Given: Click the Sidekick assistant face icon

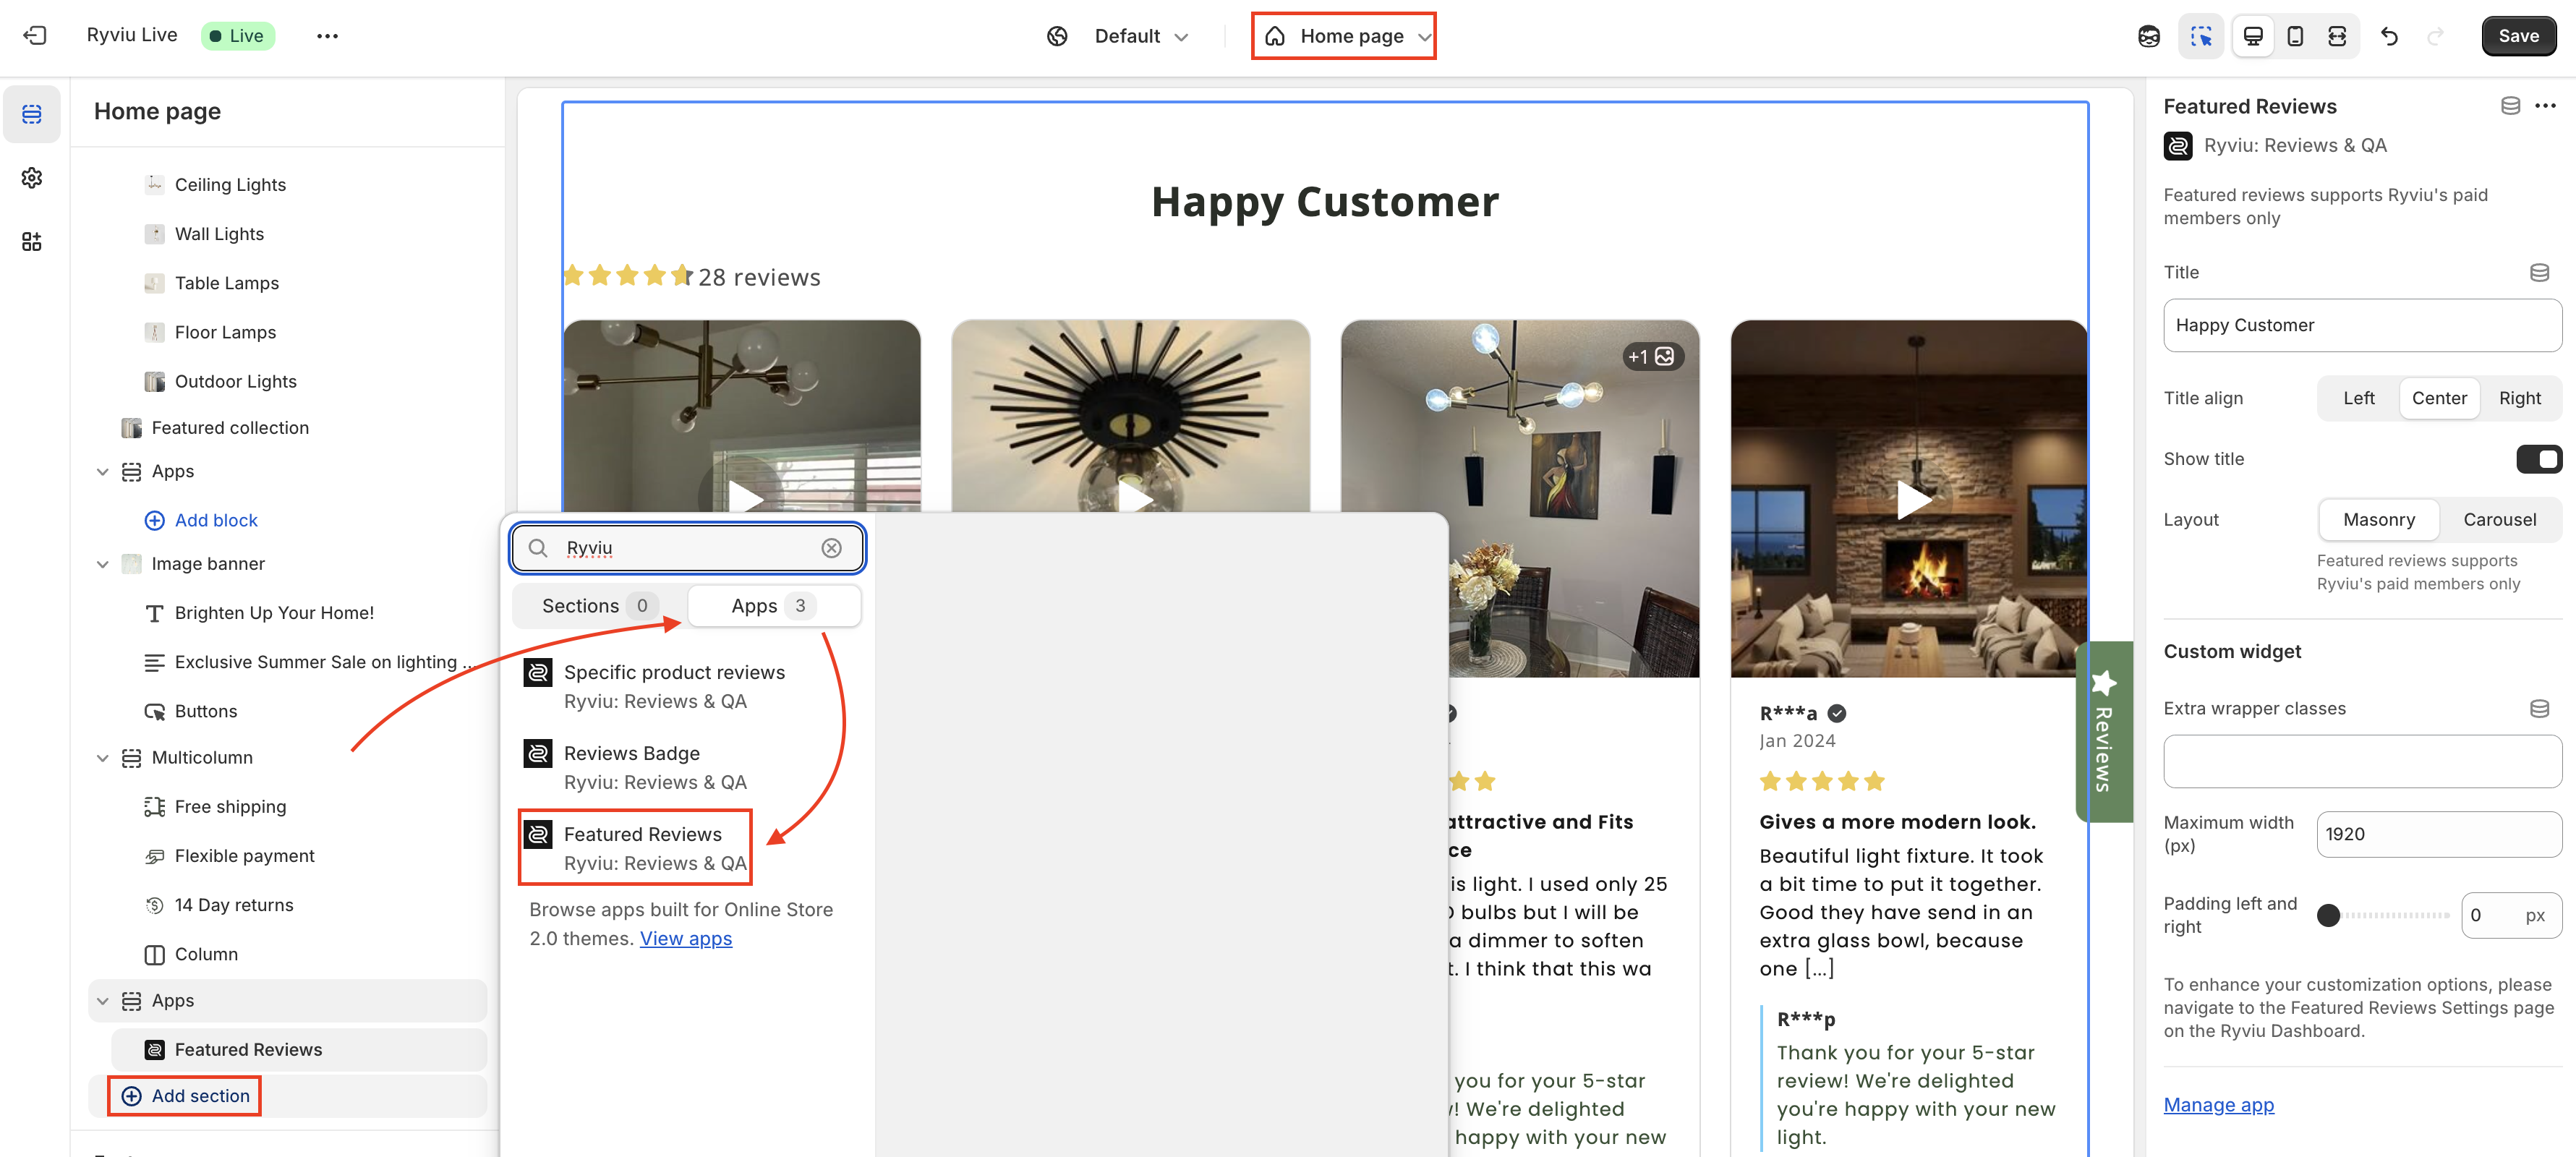Looking at the screenshot, I should point(2149,36).
